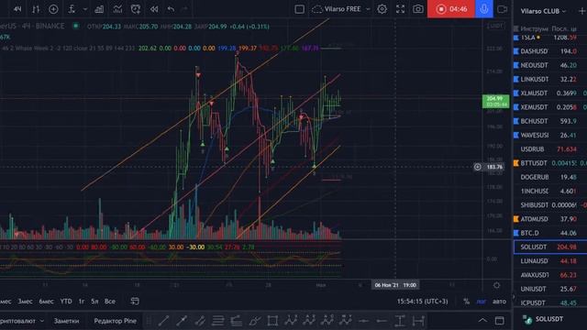Open the indicators fx menu
The height and width of the screenshot is (330, 587).
pyautogui.click(x=72, y=9)
